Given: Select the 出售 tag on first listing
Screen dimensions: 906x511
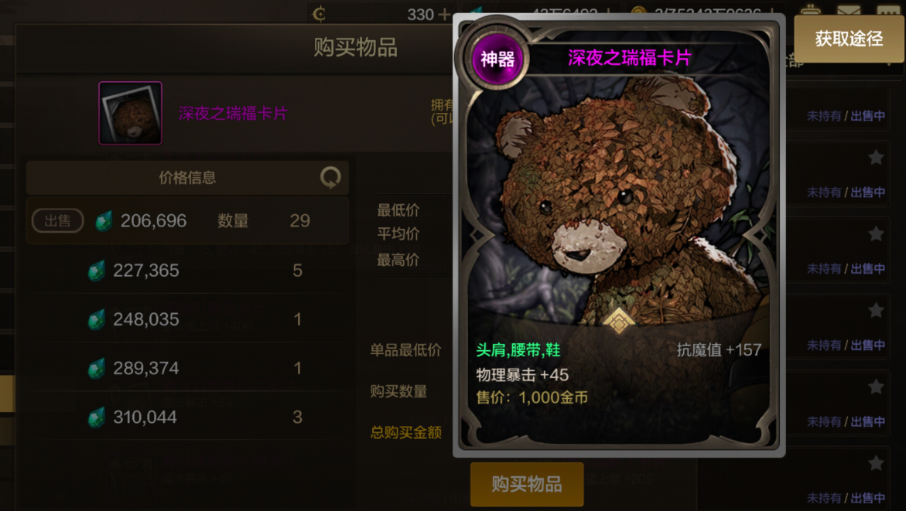Looking at the screenshot, I should point(58,220).
